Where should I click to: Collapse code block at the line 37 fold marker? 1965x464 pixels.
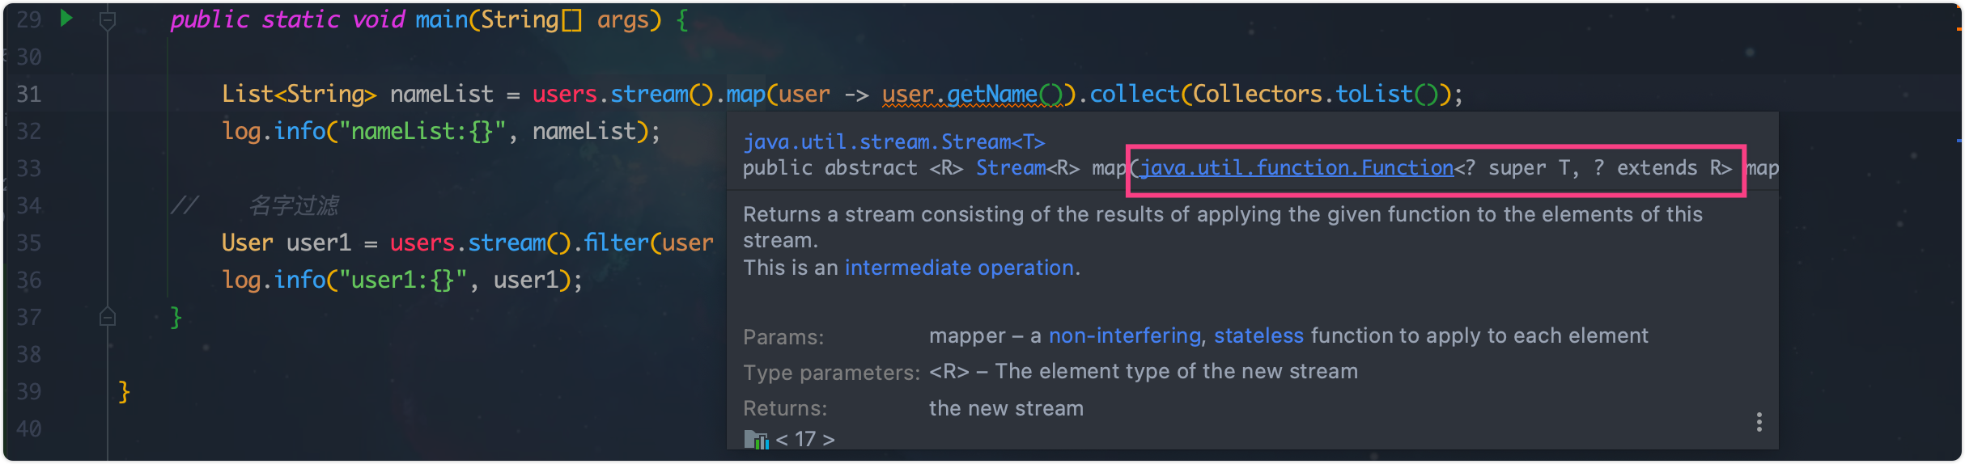[x=107, y=317]
